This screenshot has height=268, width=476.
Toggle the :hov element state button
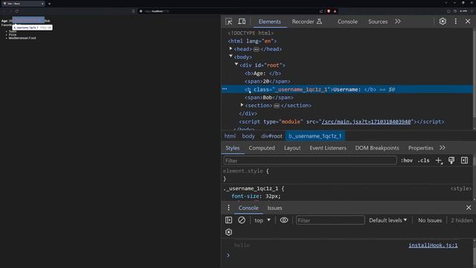407,161
